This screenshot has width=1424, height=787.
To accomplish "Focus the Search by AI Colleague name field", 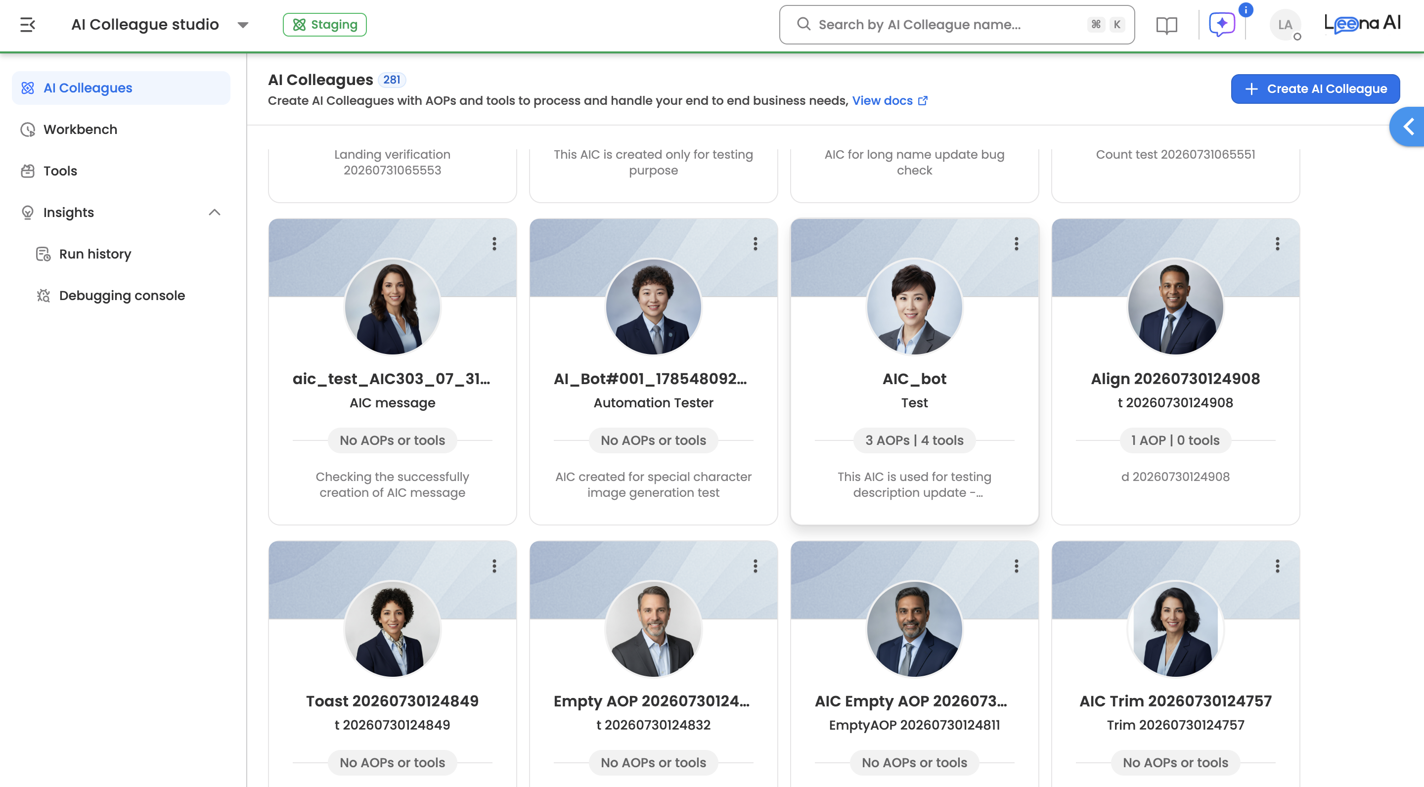I will 956,24.
